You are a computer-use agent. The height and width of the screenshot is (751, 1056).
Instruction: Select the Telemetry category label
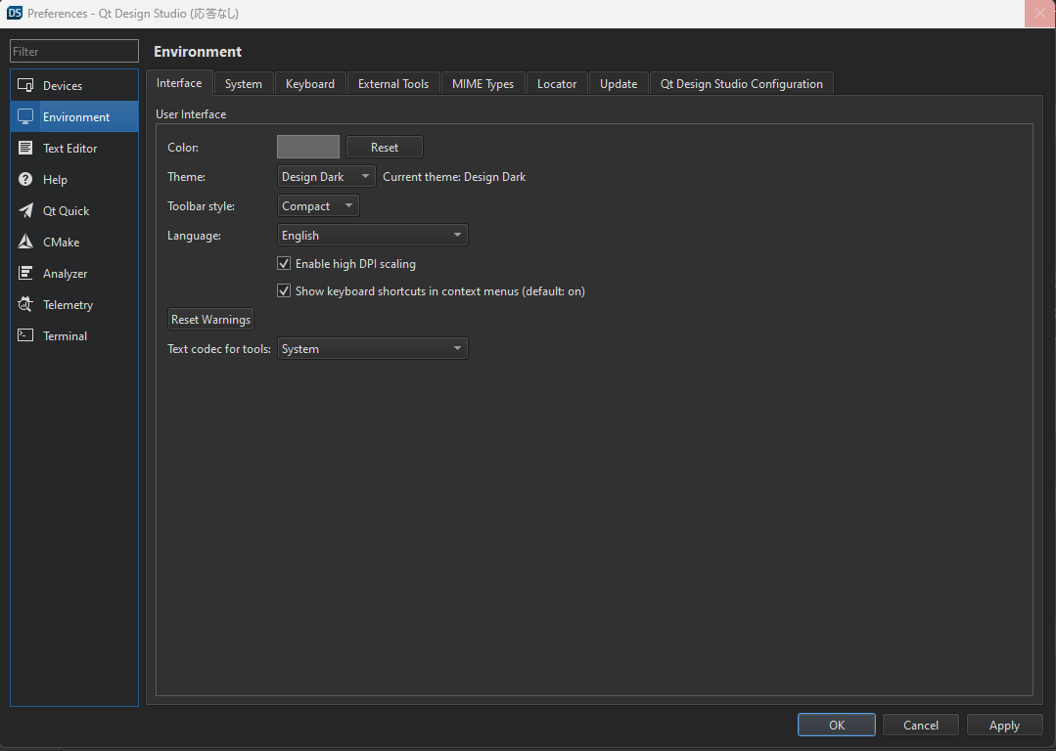[x=69, y=304]
